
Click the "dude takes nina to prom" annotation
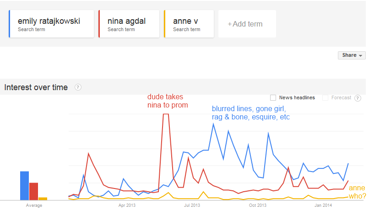[168, 101]
